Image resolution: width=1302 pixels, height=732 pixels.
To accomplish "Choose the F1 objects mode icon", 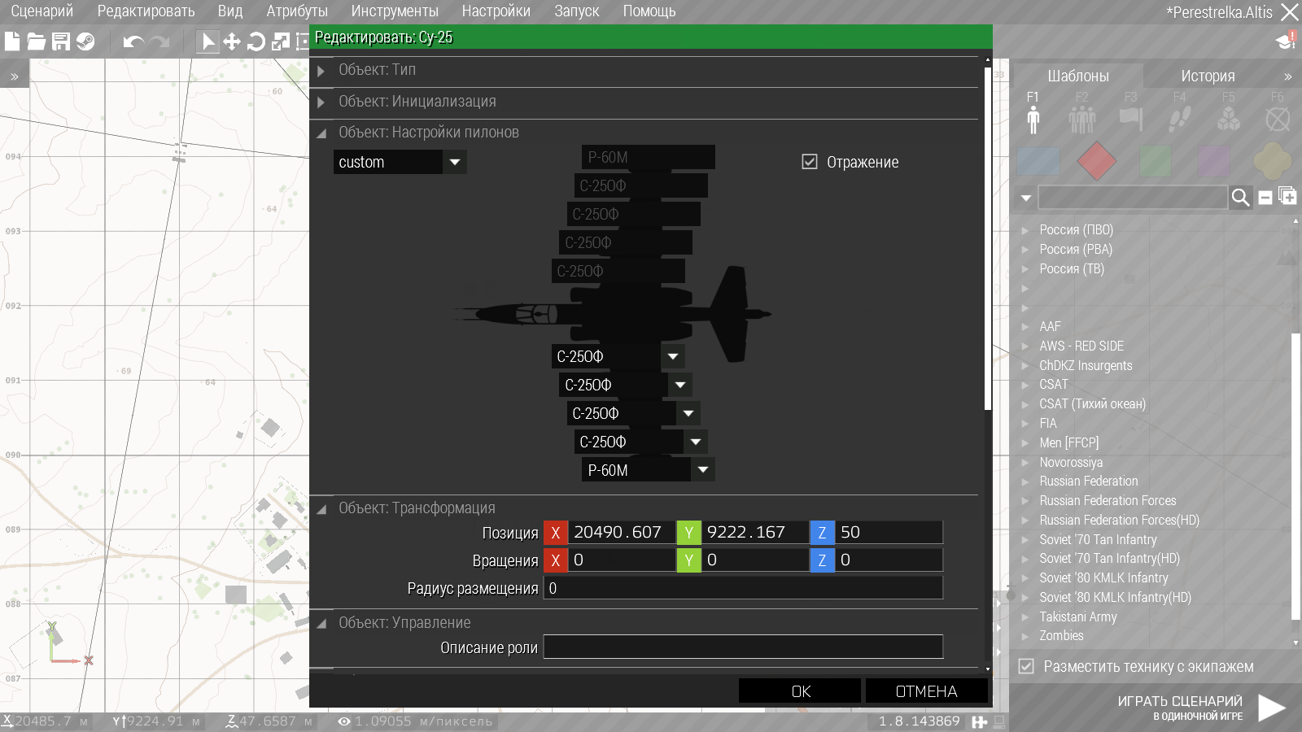I will click(1033, 114).
